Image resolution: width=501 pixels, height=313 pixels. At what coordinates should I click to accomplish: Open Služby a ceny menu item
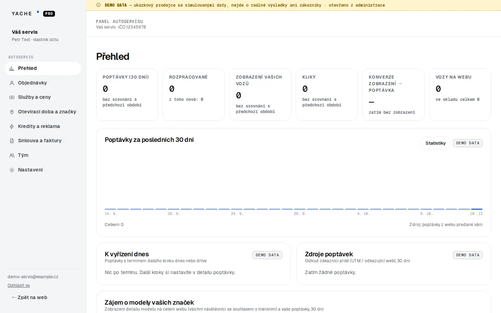43,97
